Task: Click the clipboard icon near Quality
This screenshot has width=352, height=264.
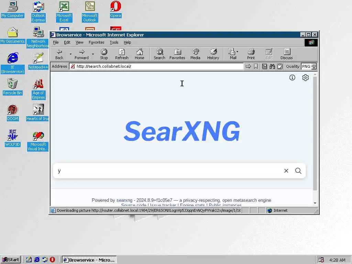Action: [x=280, y=66]
